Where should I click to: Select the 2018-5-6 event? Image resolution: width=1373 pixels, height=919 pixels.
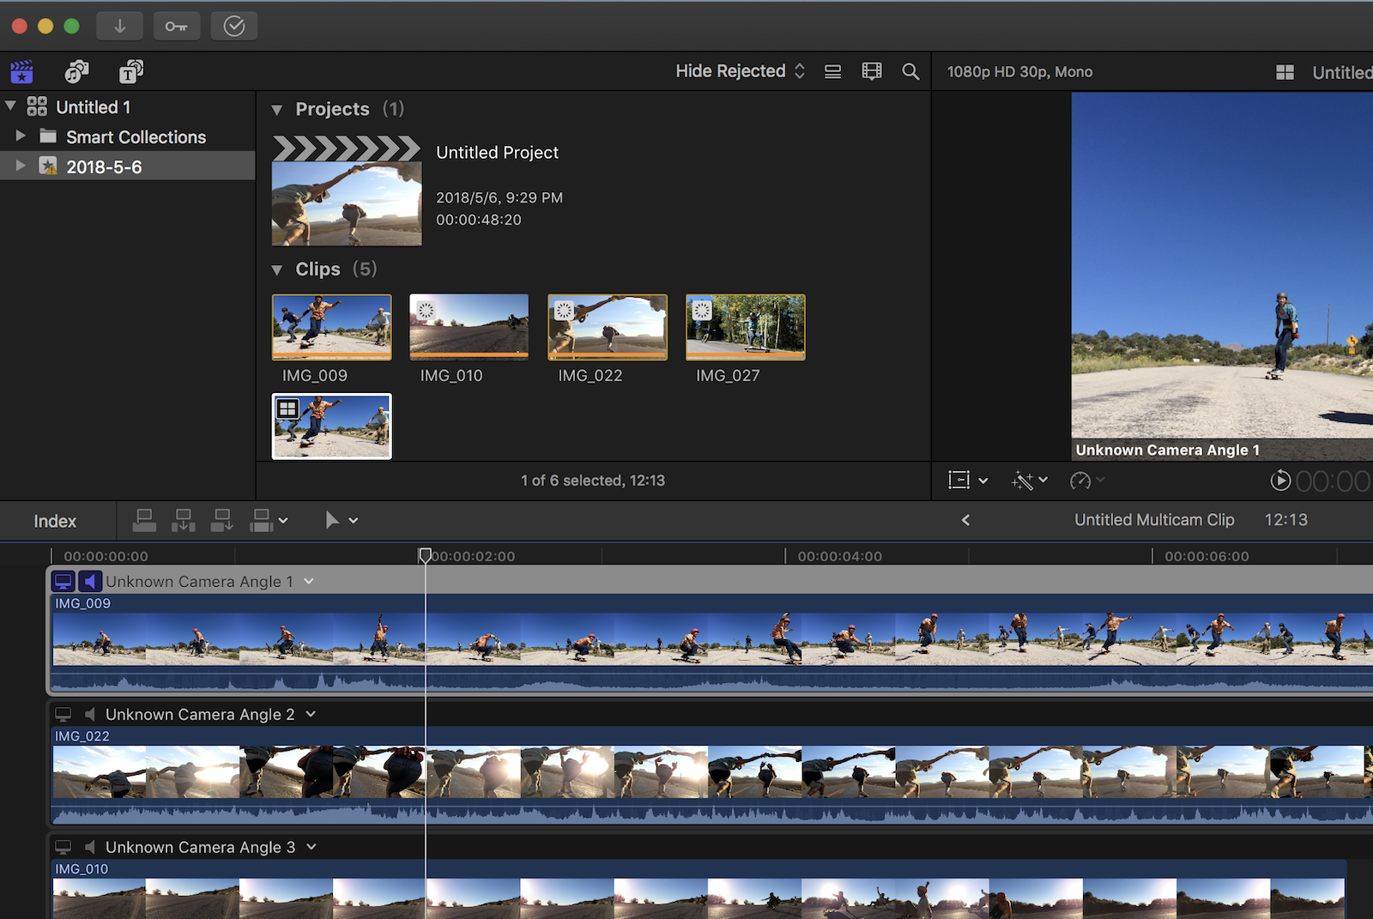tap(104, 166)
